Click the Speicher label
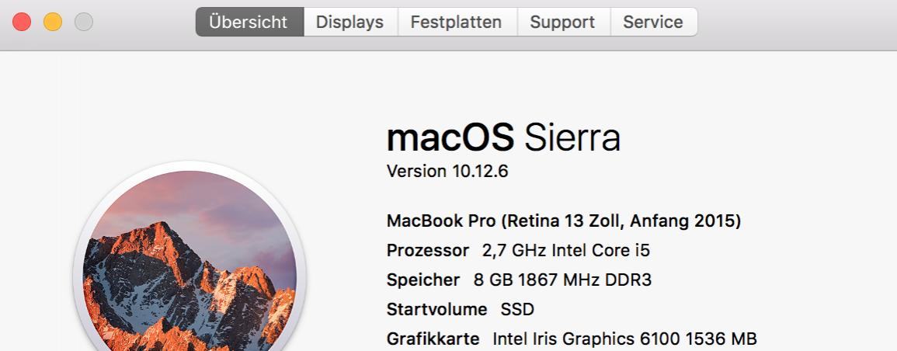 pos(423,280)
